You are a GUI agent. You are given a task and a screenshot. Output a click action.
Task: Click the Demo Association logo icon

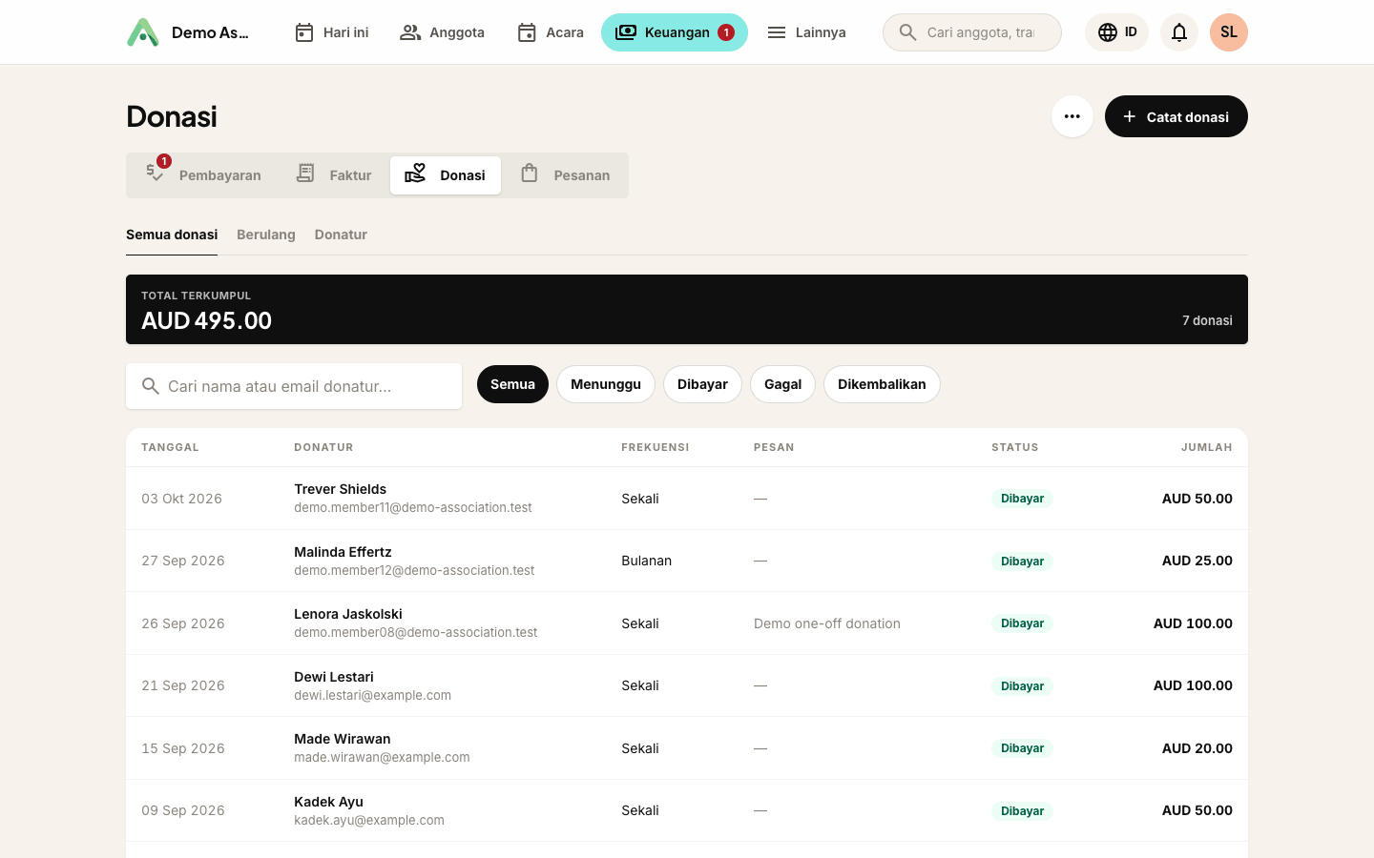point(143,32)
